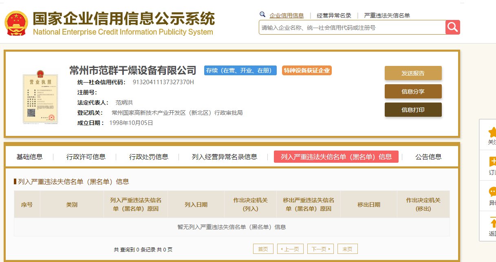Click the 序号 column header
This screenshot has height=262, width=496.
coord(27,205)
